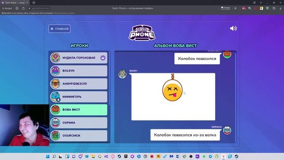Click the ИГРОКИ heading
The height and width of the screenshot is (160, 284).
click(x=79, y=45)
